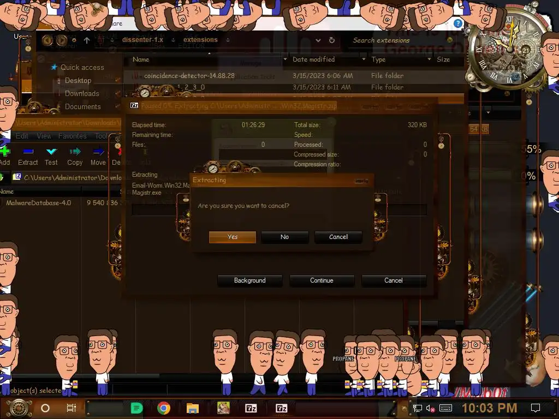The height and width of the screenshot is (419, 559).
Task: Click the Explorer refresh icon
Action: tap(332, 40)
